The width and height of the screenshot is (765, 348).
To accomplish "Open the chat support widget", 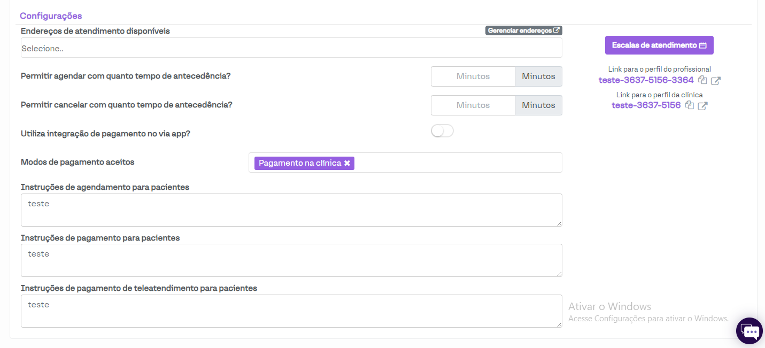I will pos(749,331).
